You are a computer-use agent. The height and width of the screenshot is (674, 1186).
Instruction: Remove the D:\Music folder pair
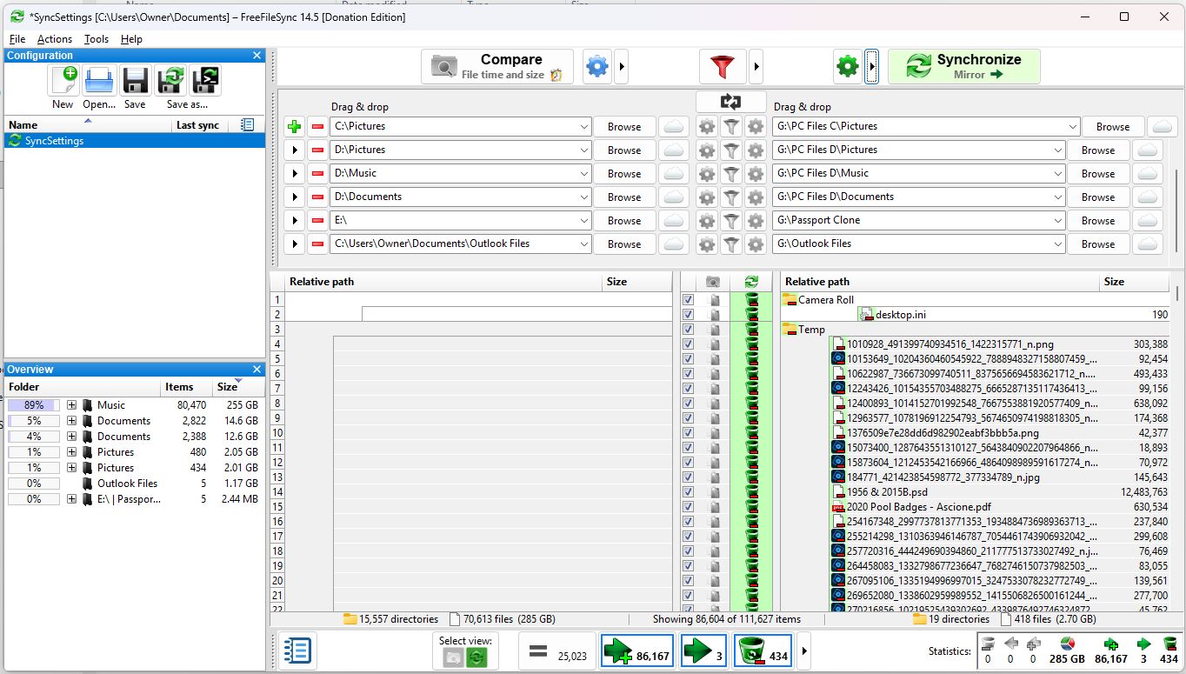pyautogui.click(x=317, y=174)
